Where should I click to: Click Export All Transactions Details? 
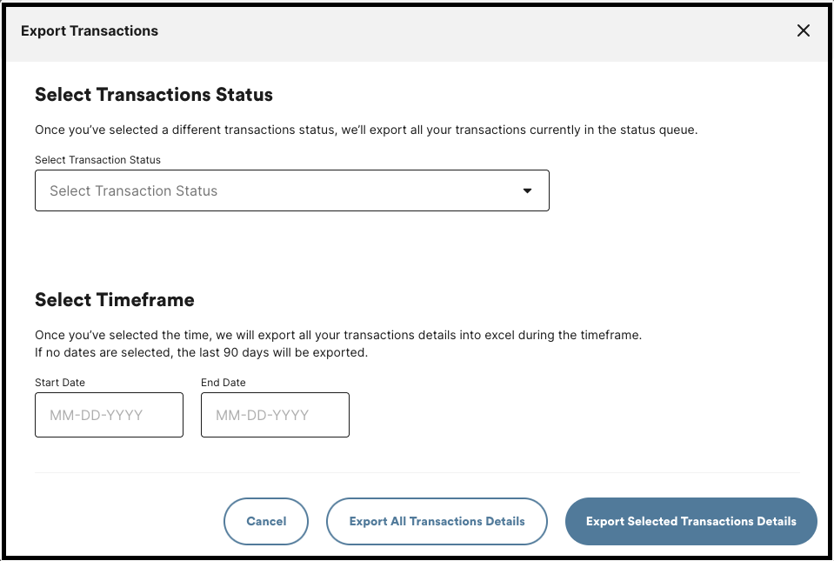pos(436,521)
